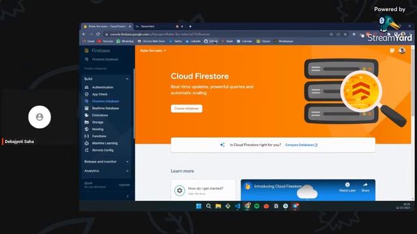Open Spotify from taskbar
Viewport: 417px width, 234px height.
(257, 206)
